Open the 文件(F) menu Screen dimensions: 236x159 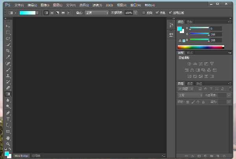pyautogui.click(x=18, y=5)
